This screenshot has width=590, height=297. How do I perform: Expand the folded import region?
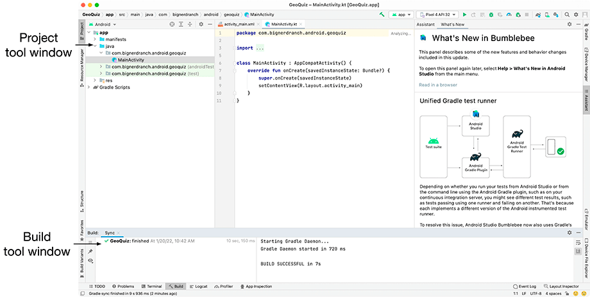259,48
